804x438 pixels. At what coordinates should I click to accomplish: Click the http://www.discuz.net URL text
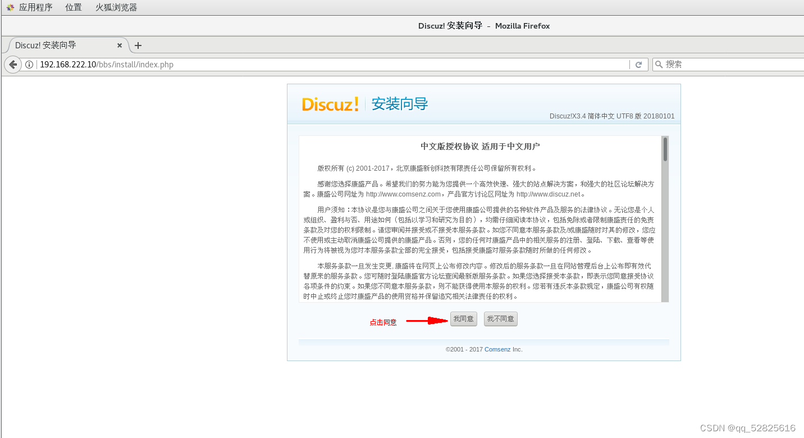(x=548, y=194)
